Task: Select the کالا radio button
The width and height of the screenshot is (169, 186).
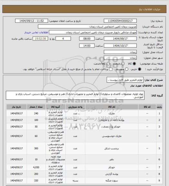Action: click(134, 64)
